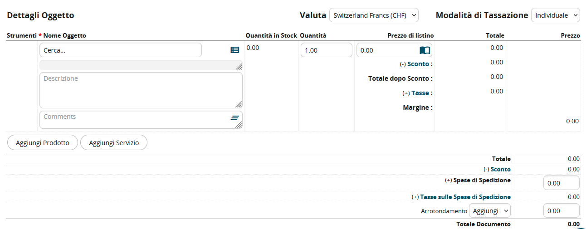The image size is (586, 229).
Task: Click into the Quantità input field
Action: 326,50
